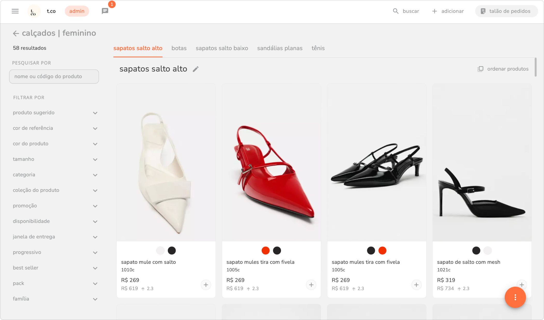544x320 pixels.
Task: Expand the best seller filter
Action: pyautogui.click(x=95, y=268)
